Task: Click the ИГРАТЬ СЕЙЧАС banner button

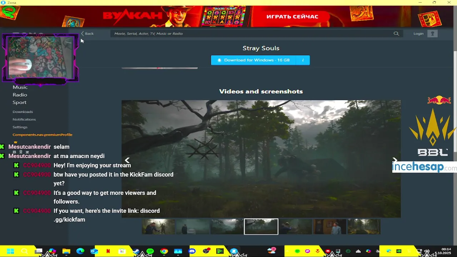Action: pyautogui.click(x=292, y=16)
